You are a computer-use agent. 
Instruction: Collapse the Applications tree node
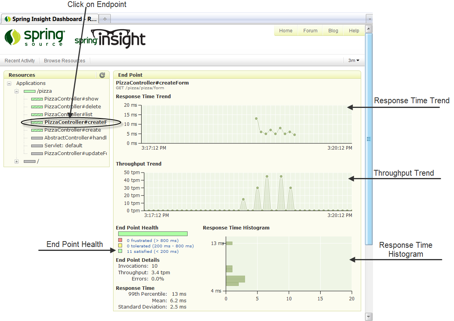[x=9, y=83]
